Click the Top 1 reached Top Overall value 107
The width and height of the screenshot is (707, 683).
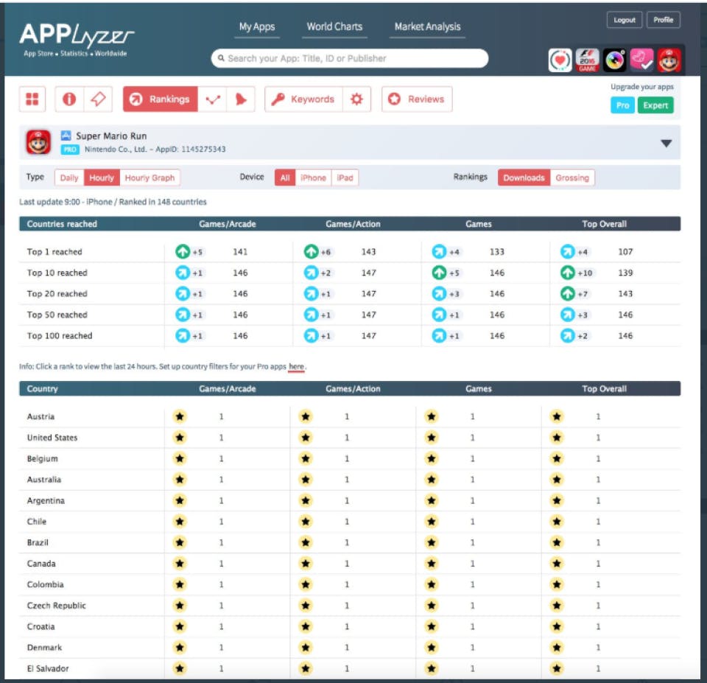pos(625,252)
